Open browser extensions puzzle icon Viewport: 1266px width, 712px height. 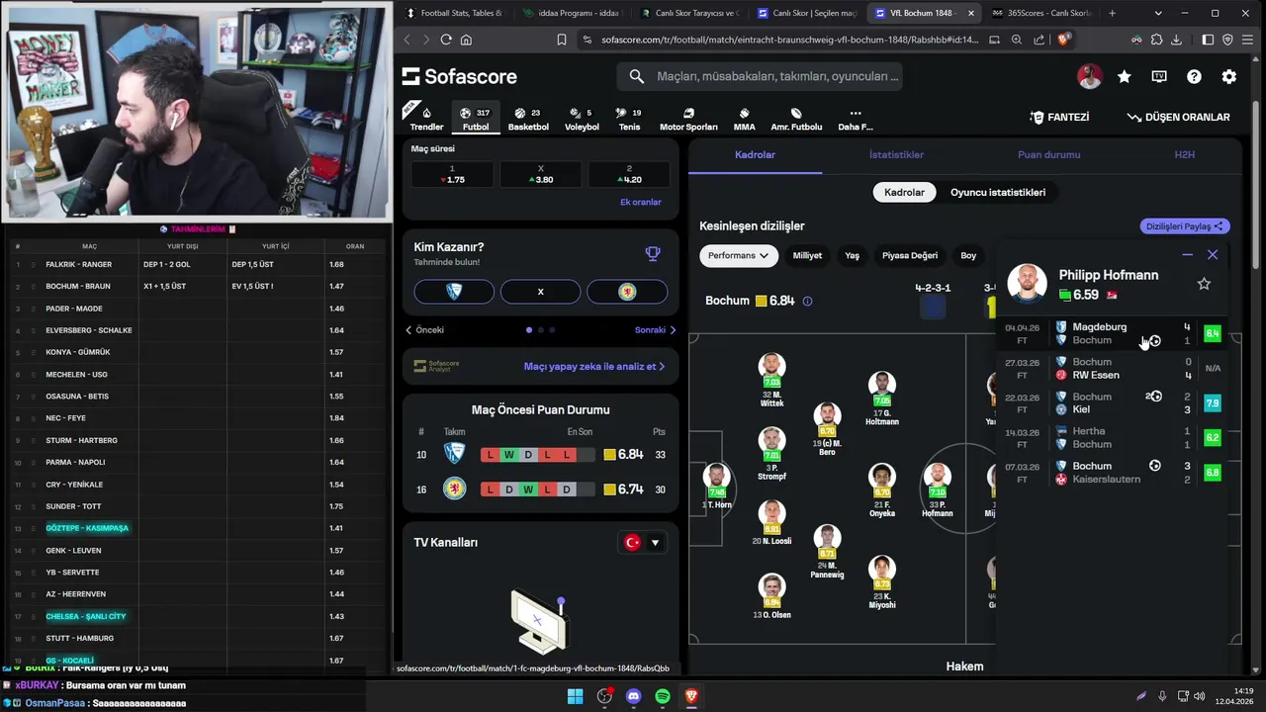point(1156,40)
